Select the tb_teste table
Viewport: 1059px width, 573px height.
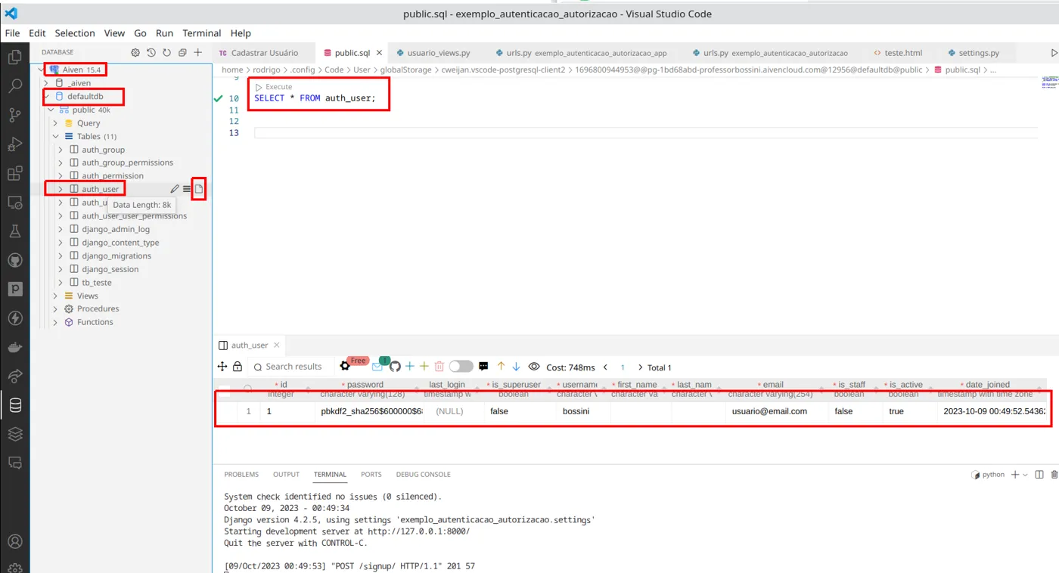click(x=97, y=283)
